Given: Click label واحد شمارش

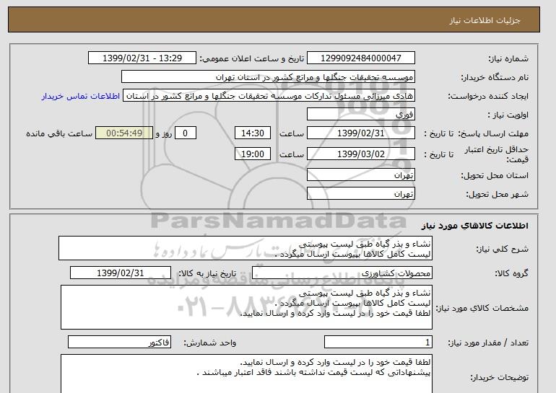Looking at the screenshot, I should tap(210, 343).
